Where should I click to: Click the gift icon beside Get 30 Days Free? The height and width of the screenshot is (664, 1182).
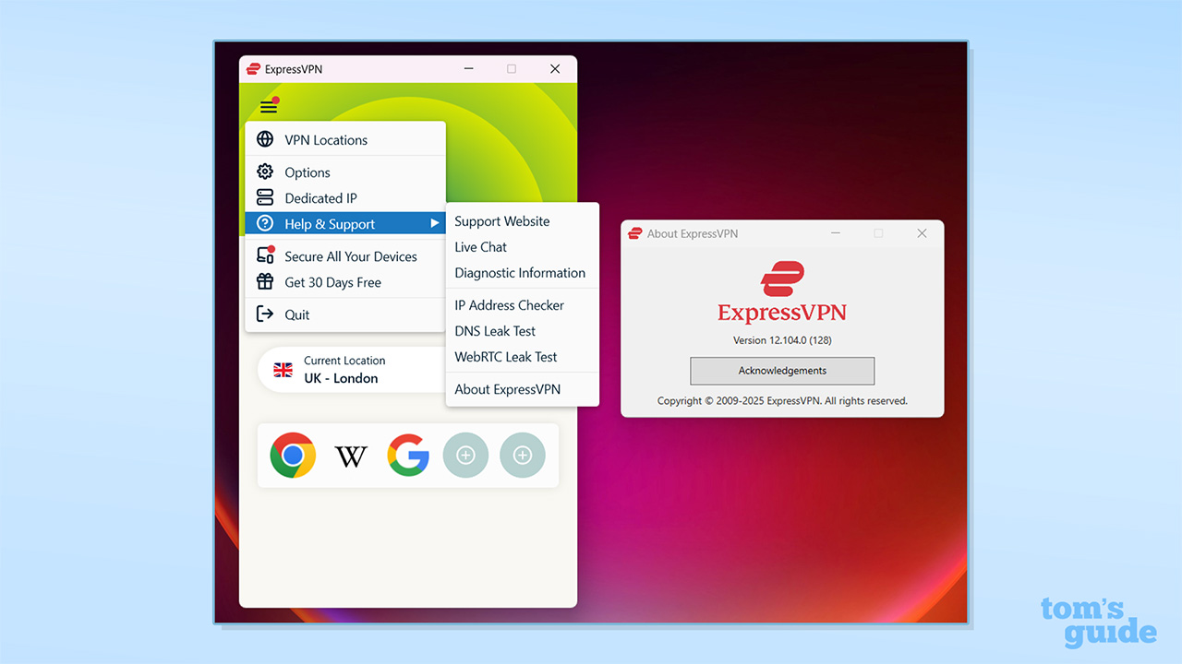point(266,282)
